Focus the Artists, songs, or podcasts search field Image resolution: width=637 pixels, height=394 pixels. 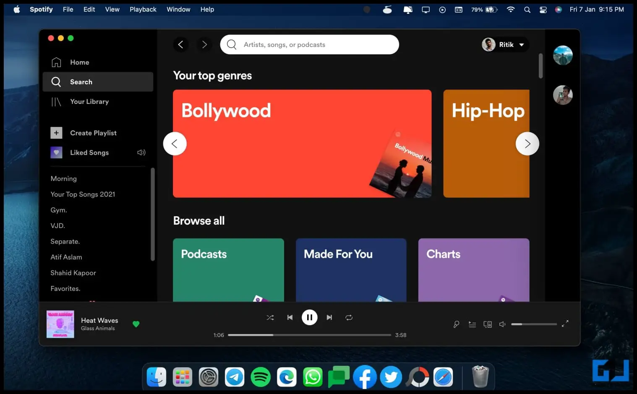[x=309, y=44]
